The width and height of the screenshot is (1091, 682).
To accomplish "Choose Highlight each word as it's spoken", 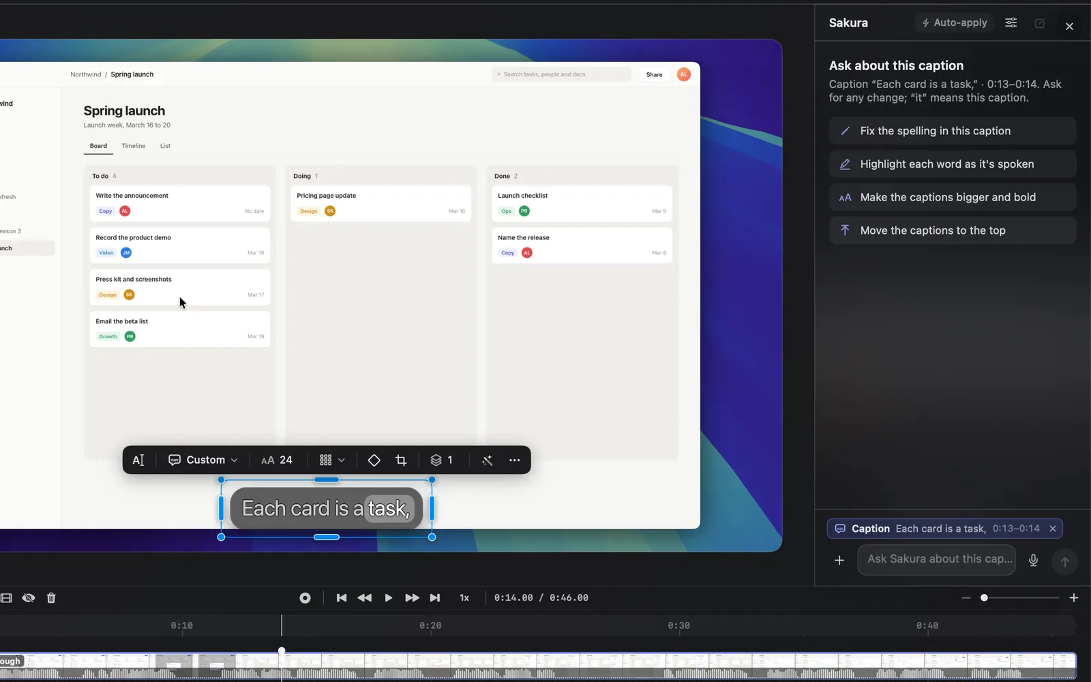I will [x=953, y=164].
